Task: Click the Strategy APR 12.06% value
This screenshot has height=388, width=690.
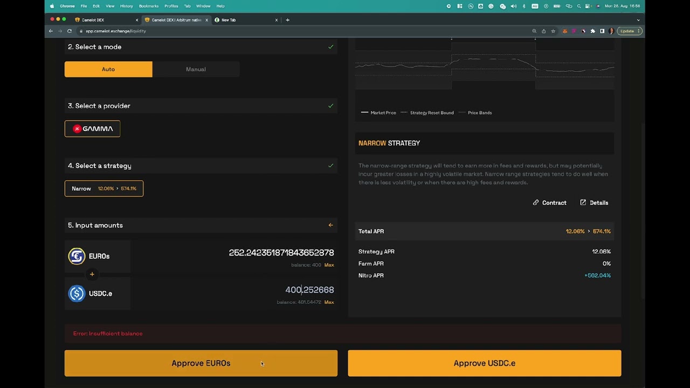Action: coord(601,252)
